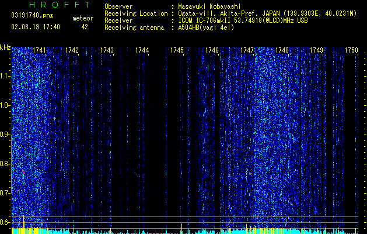Screen dimensions: 367x234
Task: Click the 1749 time marker
Action: pos(316,50)
